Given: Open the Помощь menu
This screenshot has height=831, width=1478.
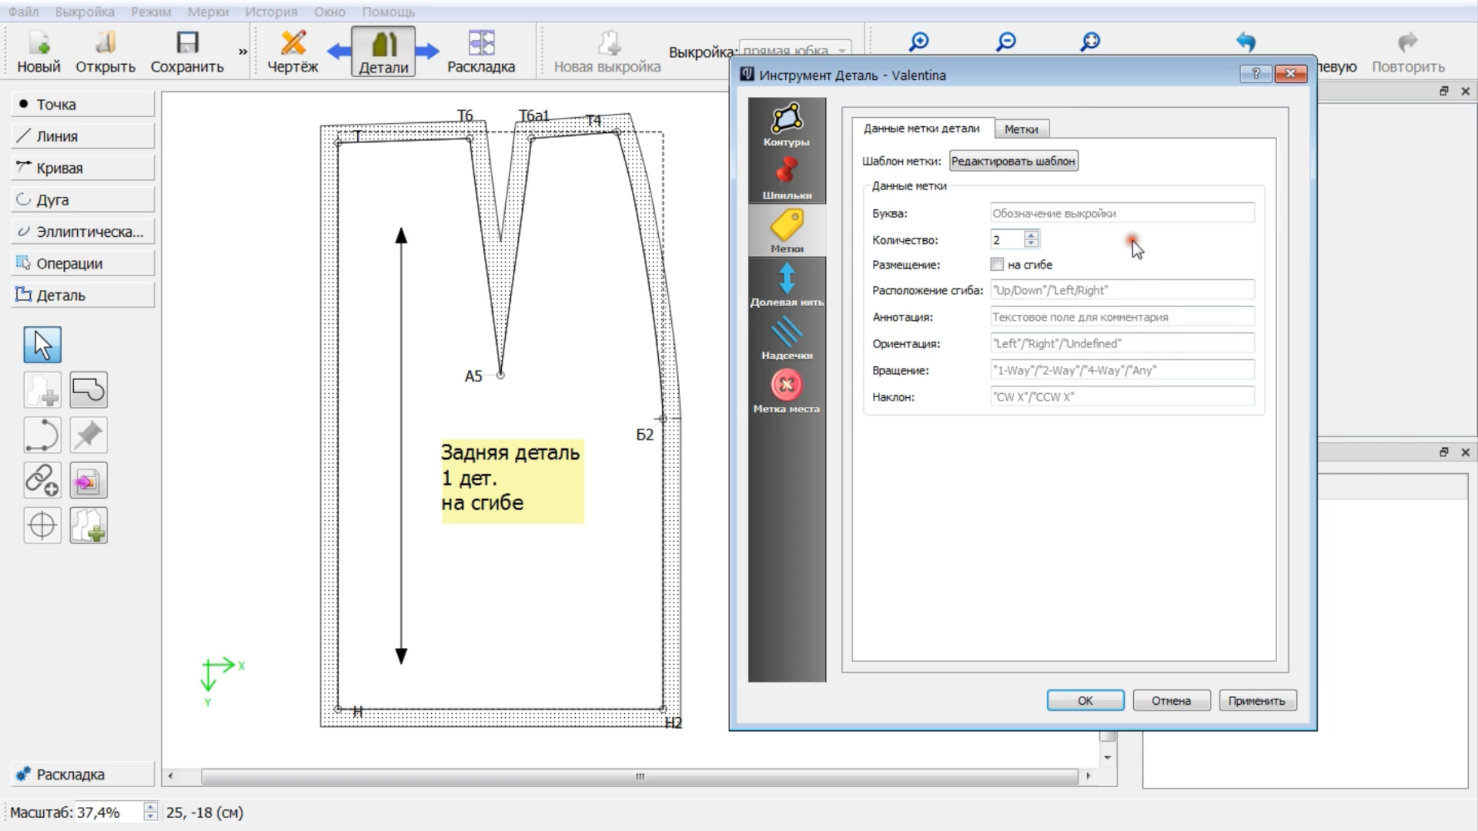Looking at the screenshot, I should 389,12.
